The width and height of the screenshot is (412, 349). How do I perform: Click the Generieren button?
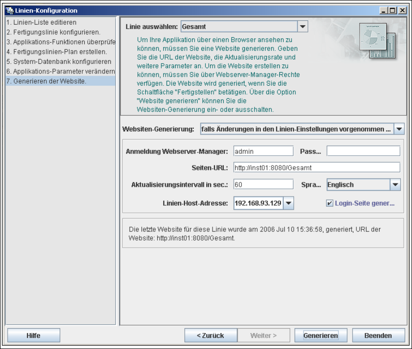[320, 335]
